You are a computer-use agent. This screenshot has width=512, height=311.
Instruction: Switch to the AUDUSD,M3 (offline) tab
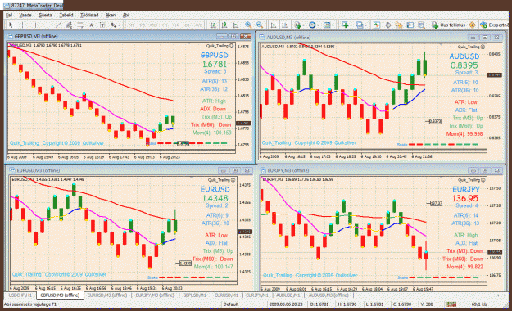(328, 295)
